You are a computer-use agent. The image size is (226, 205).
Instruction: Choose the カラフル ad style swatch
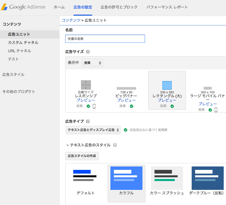tap(126, 178)
